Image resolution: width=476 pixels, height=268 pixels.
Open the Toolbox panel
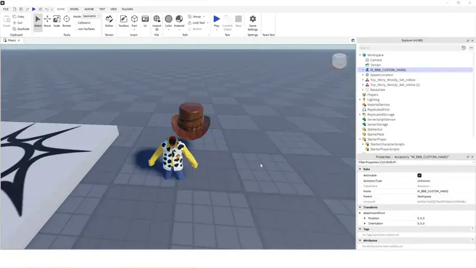click(x=123, y=22)
